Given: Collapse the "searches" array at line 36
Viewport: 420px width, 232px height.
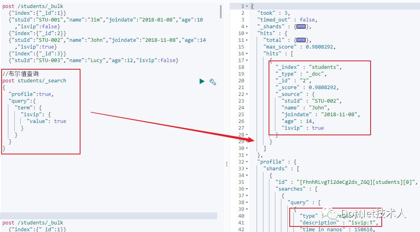Looking at the screenshot, I should [247, 189].
